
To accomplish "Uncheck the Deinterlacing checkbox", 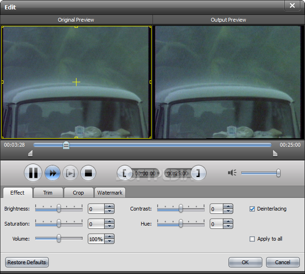I will pyautogui.click(x=252, y=209).
